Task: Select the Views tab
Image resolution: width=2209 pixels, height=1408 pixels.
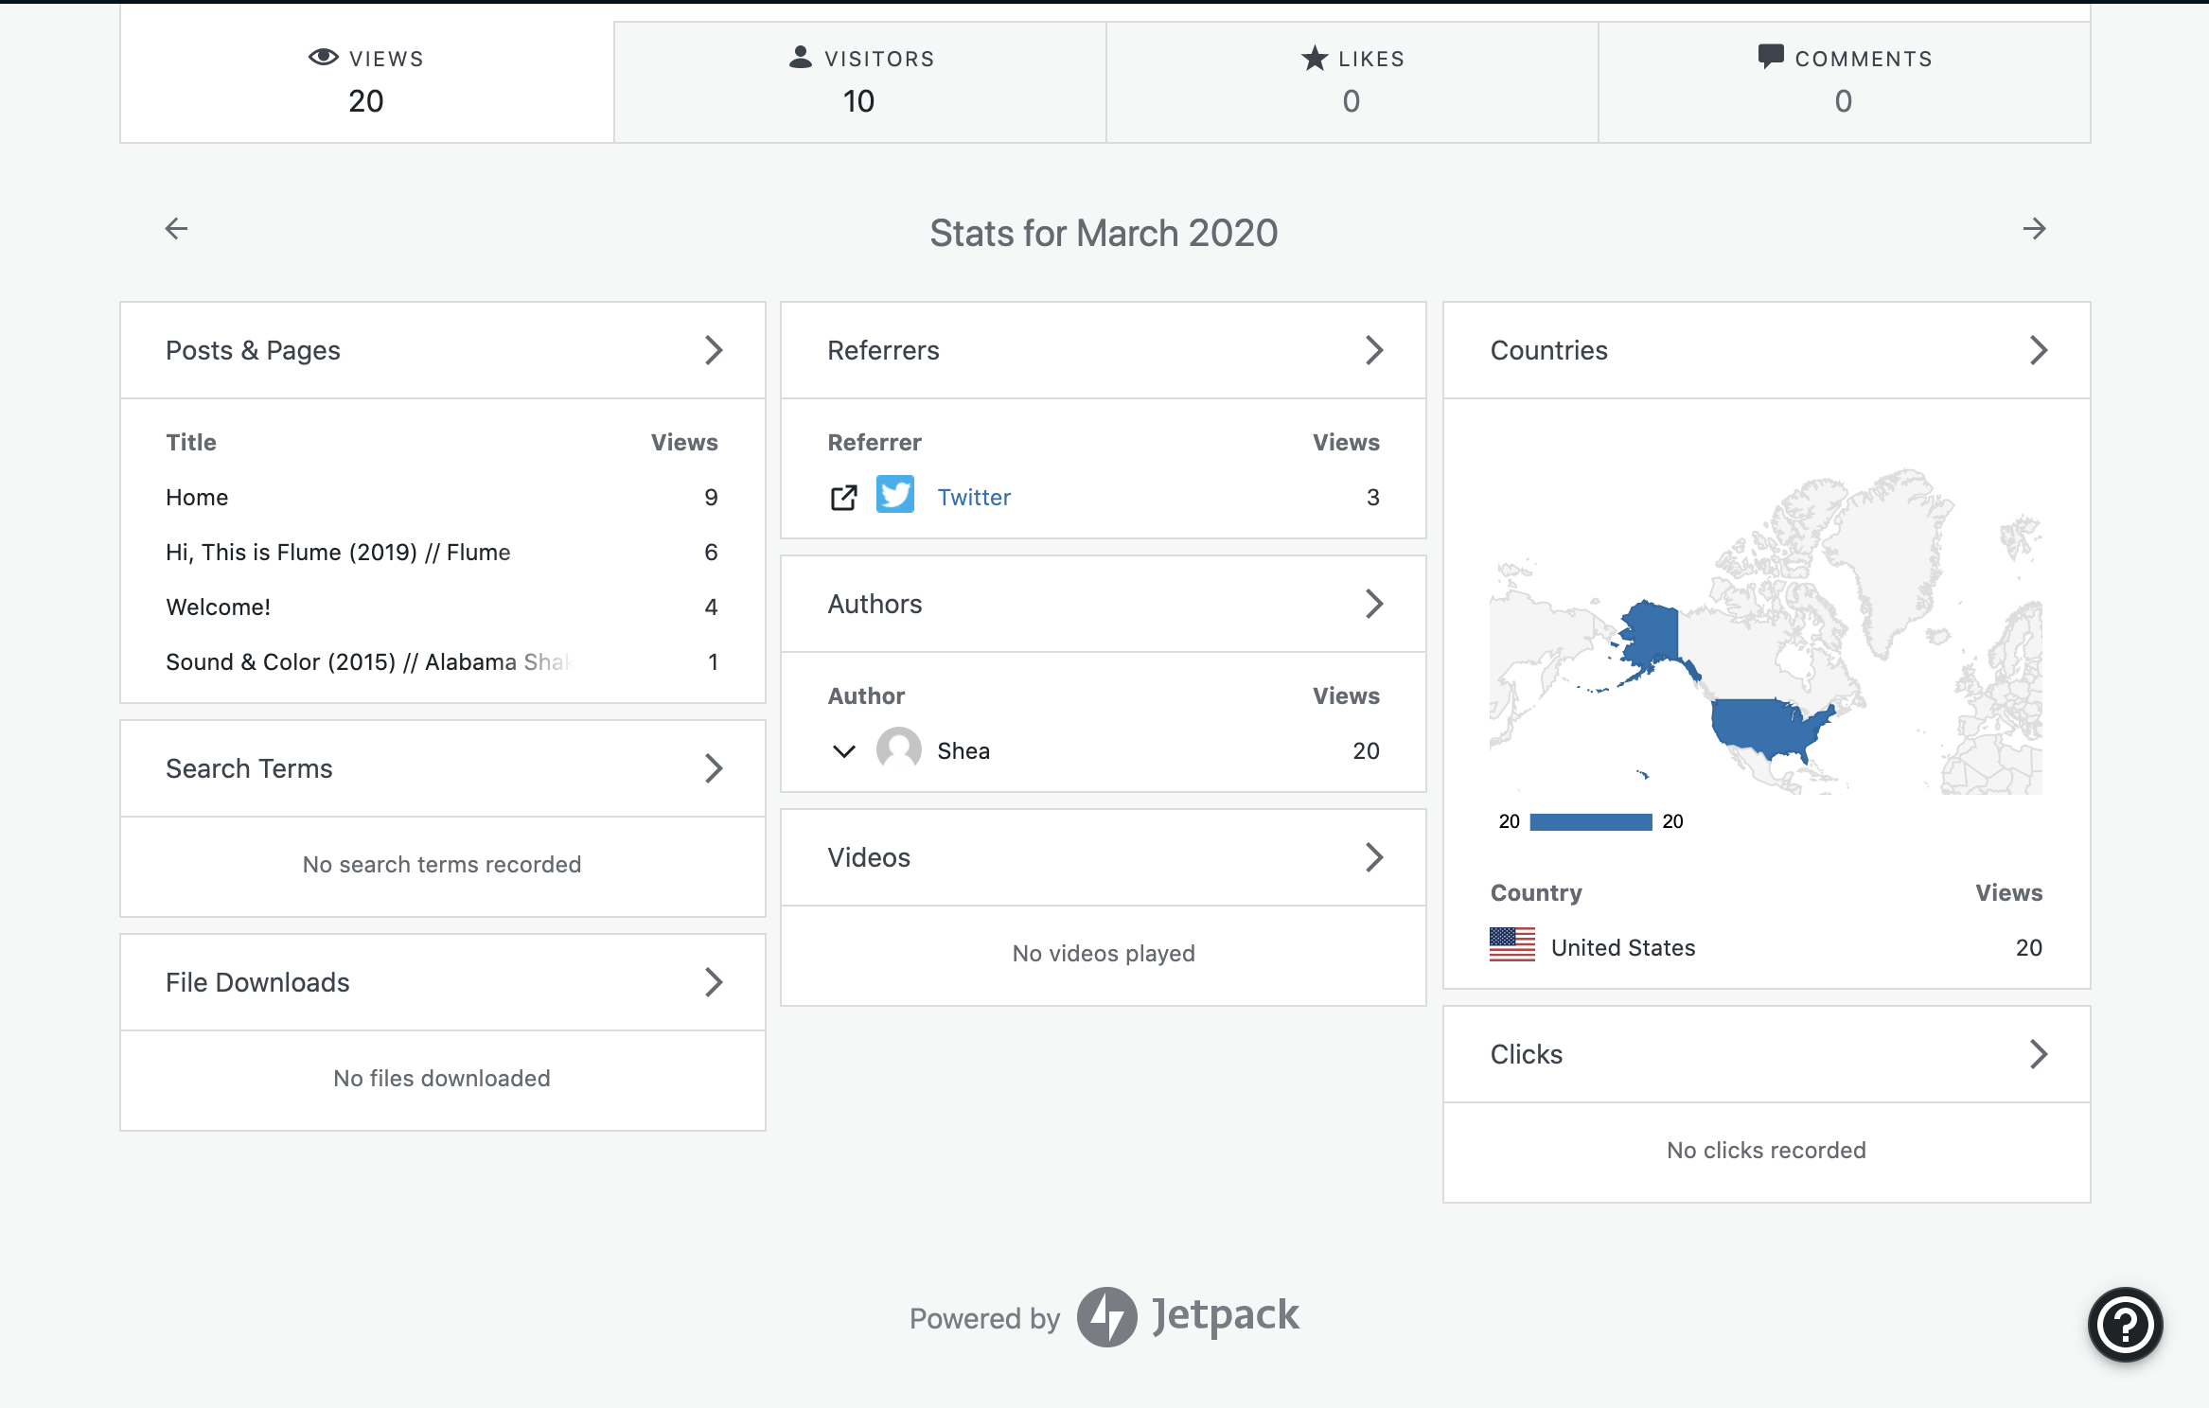Action: point(366,81)
